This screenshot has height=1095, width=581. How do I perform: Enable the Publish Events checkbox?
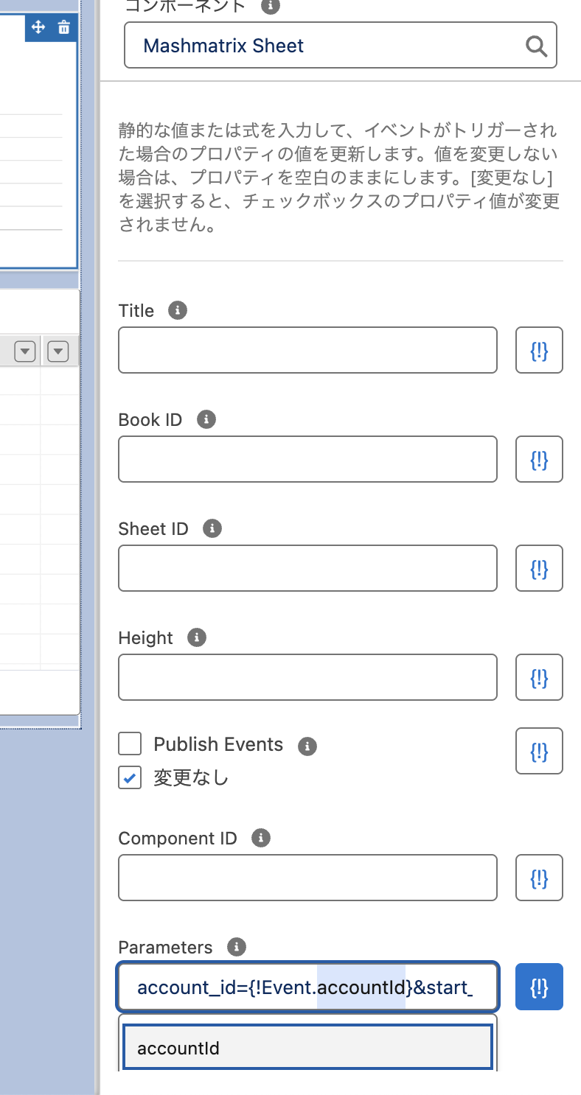(131, 744)
